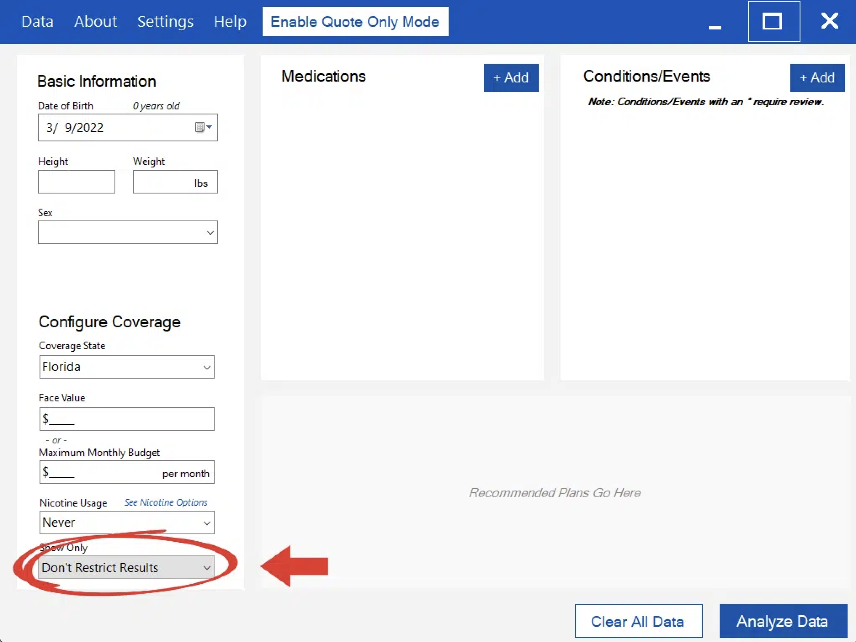This screenshot has width=856, height=642.
Task: Expand the Sex dropdown
Action: (x=128, y=232)
